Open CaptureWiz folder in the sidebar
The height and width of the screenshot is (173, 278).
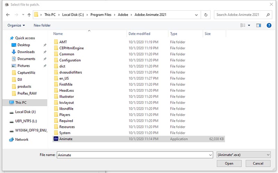tap(26, 73)
